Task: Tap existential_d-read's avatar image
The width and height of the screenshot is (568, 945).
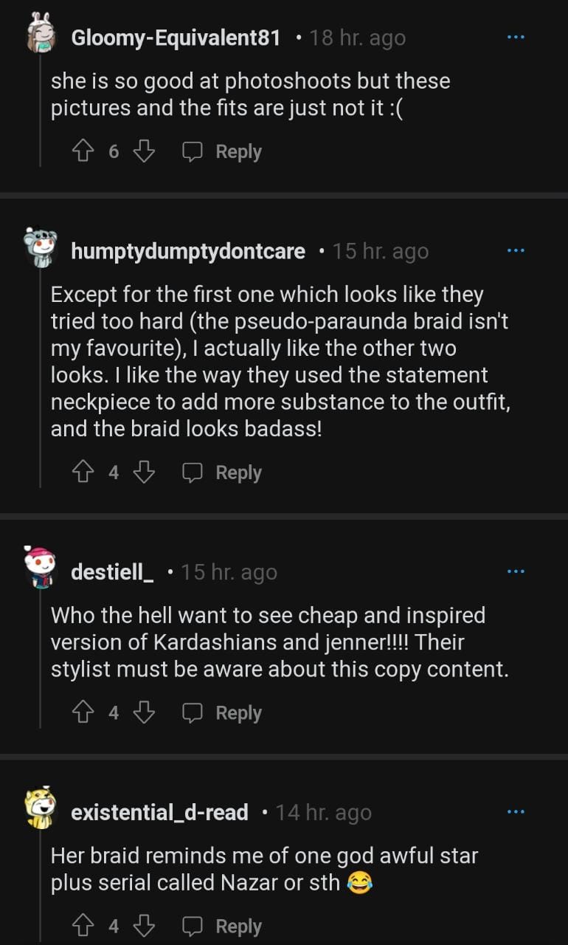Action: (x=41, y=809)
